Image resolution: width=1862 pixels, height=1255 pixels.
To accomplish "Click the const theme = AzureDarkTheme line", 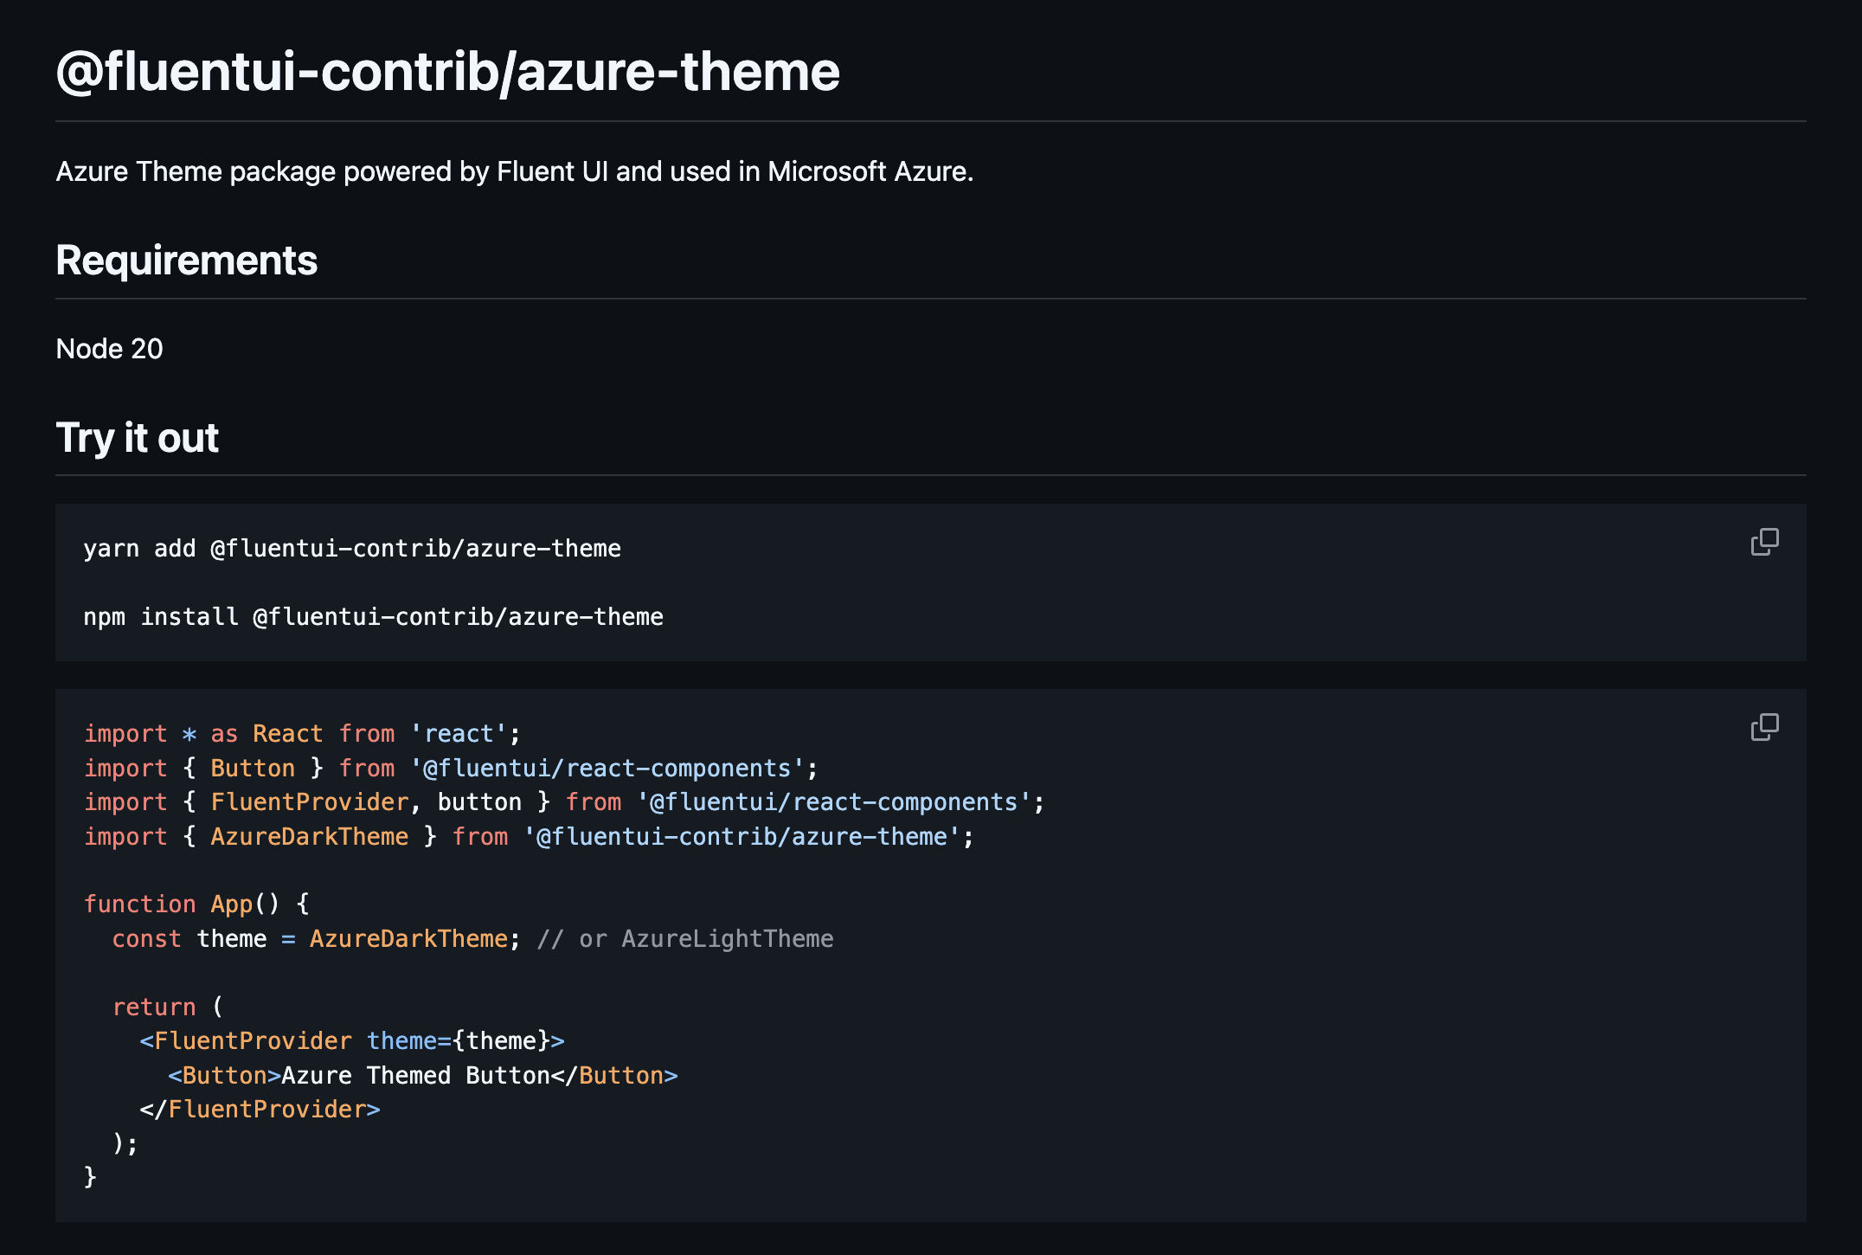I will [x=317, y=939].
